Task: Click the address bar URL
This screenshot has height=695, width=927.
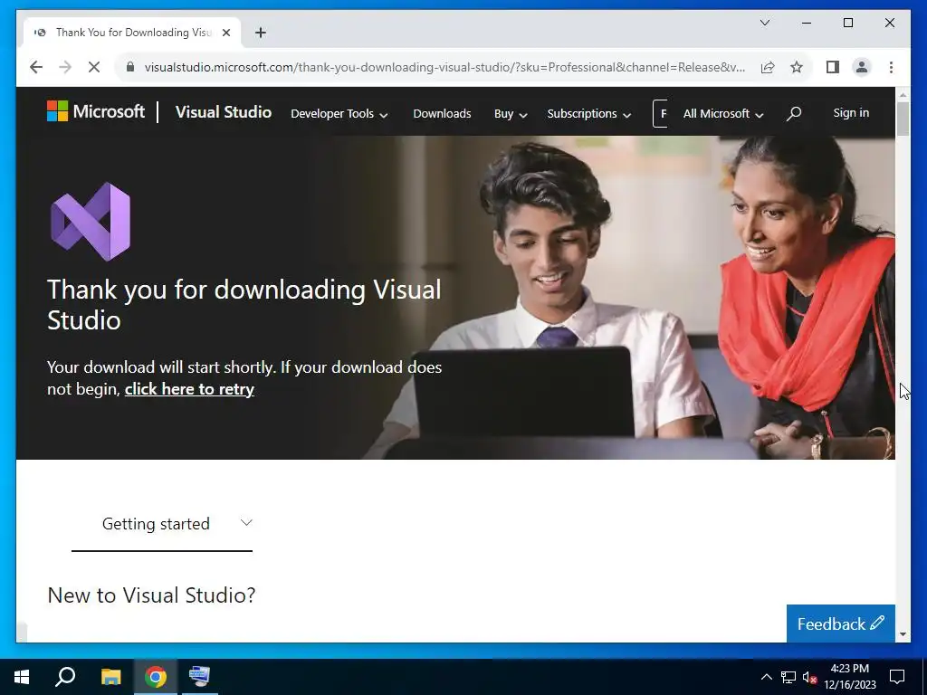Action: [x=444, y=67]
